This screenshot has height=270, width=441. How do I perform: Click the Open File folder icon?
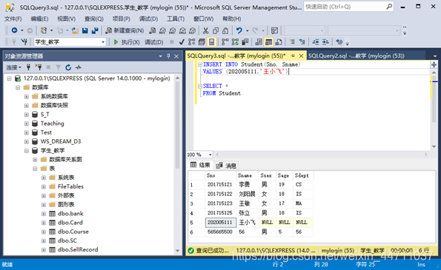[75, 30]
